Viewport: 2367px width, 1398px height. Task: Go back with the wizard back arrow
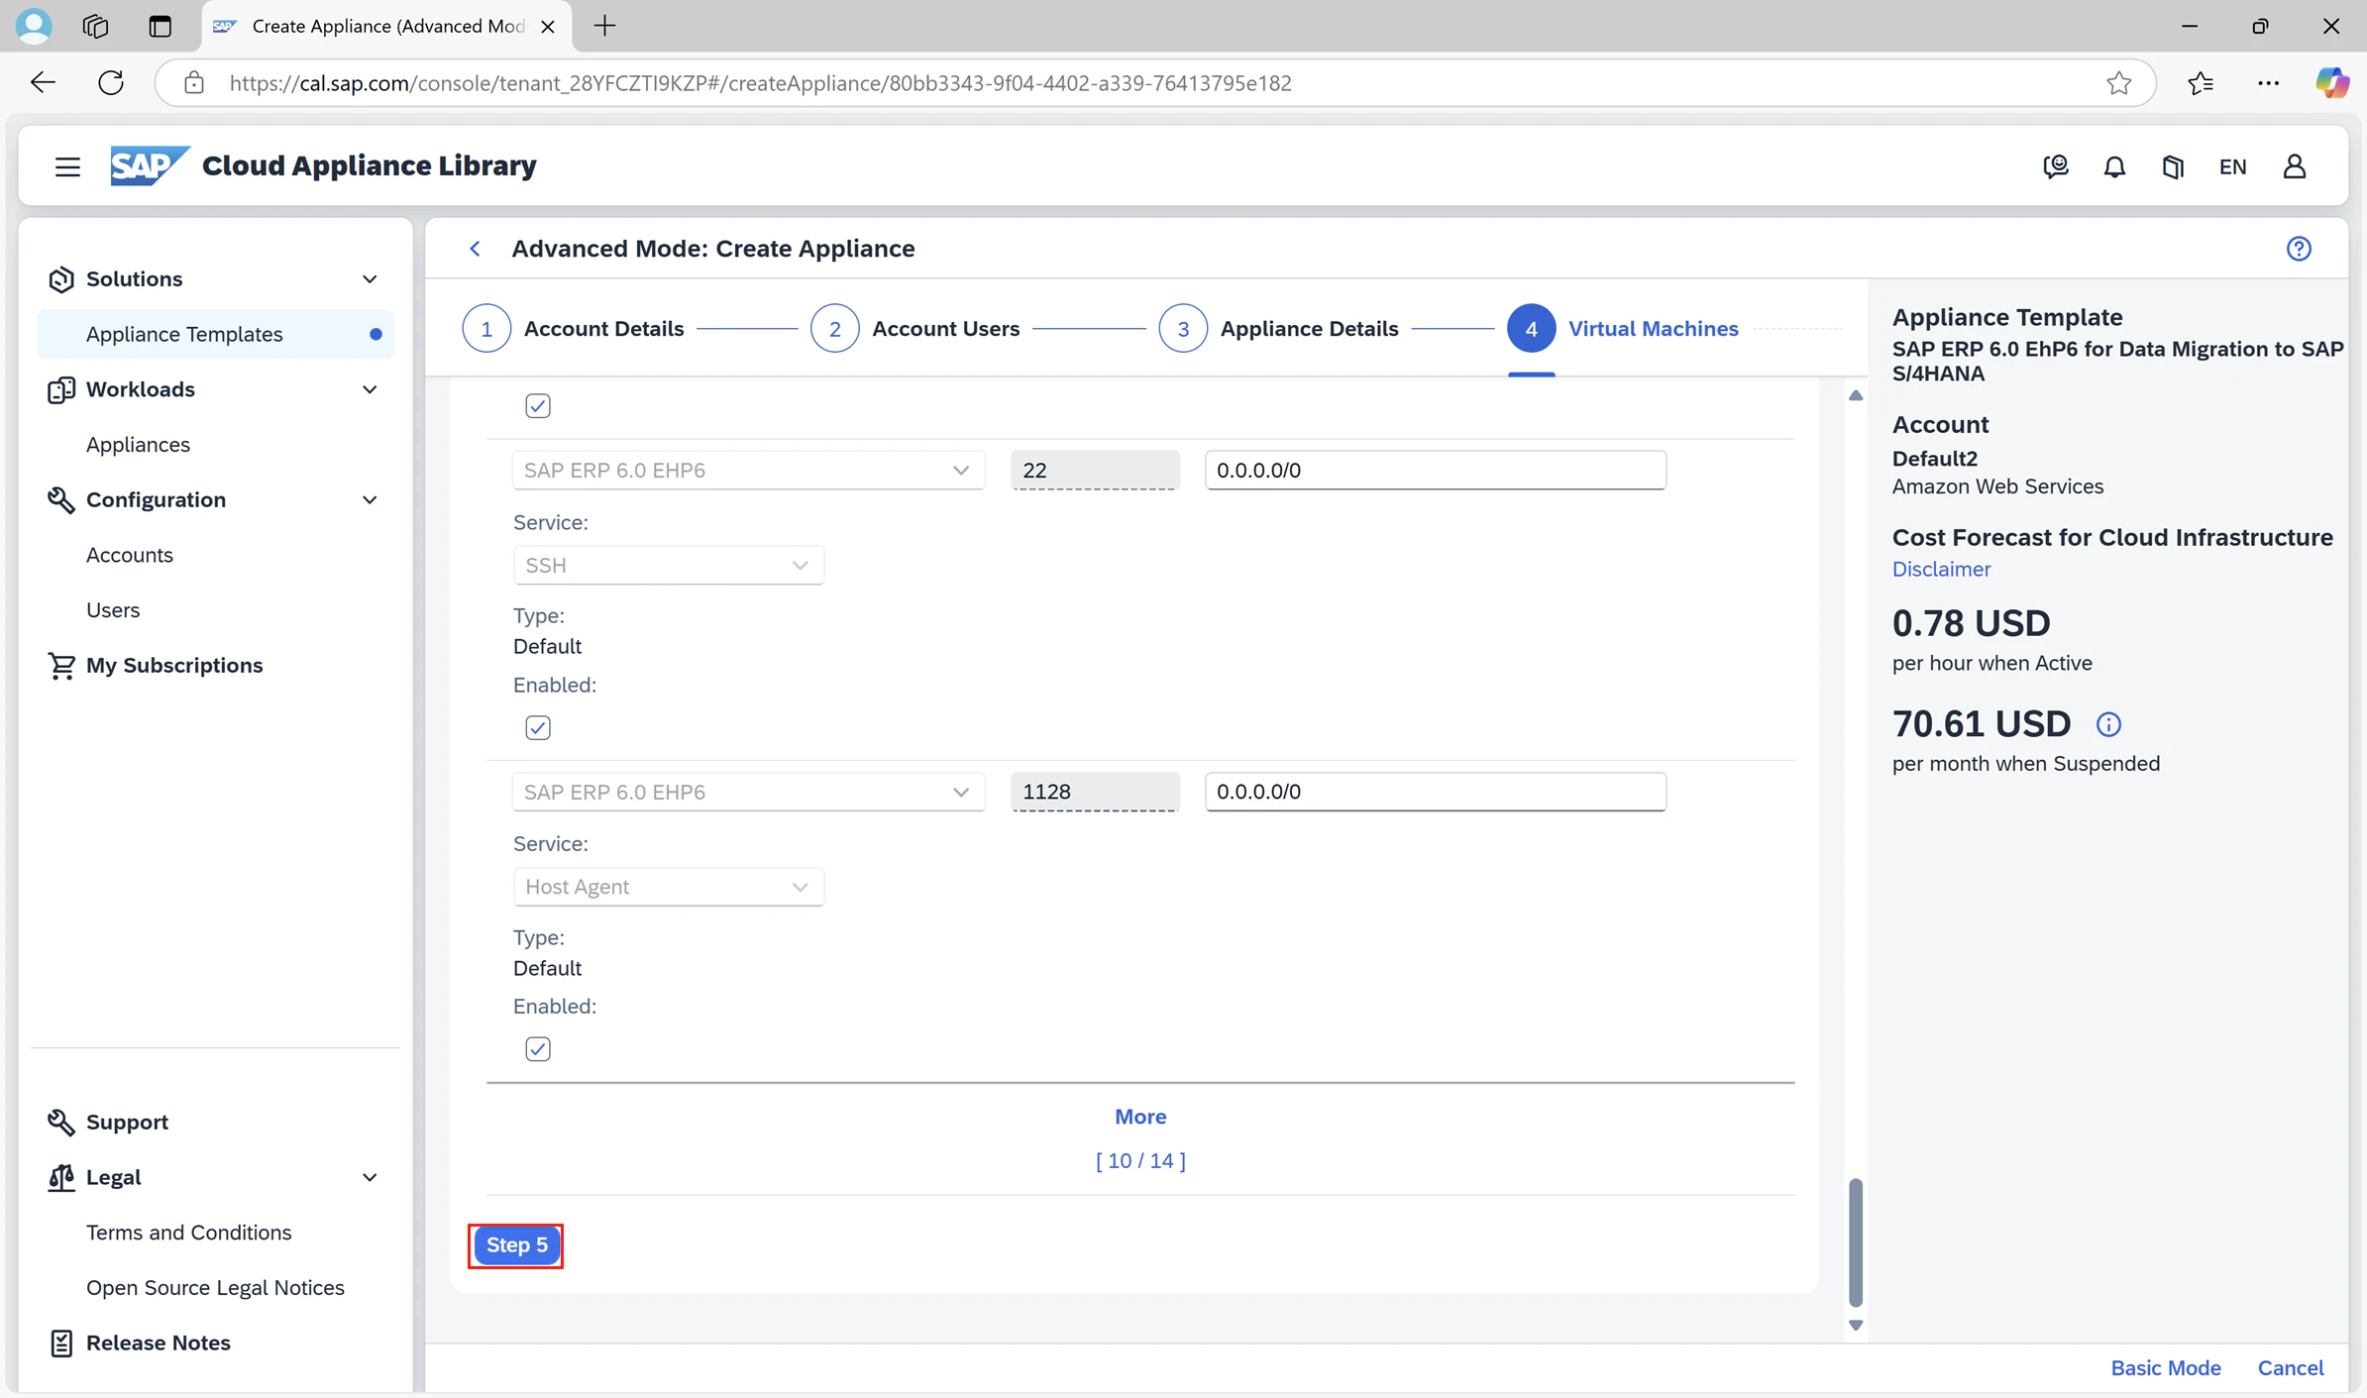pyautogui.click(x=476, y=249)
